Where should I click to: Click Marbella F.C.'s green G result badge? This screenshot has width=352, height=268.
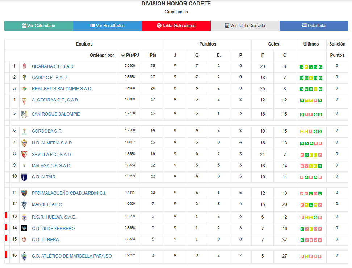(x=311, y=205)
